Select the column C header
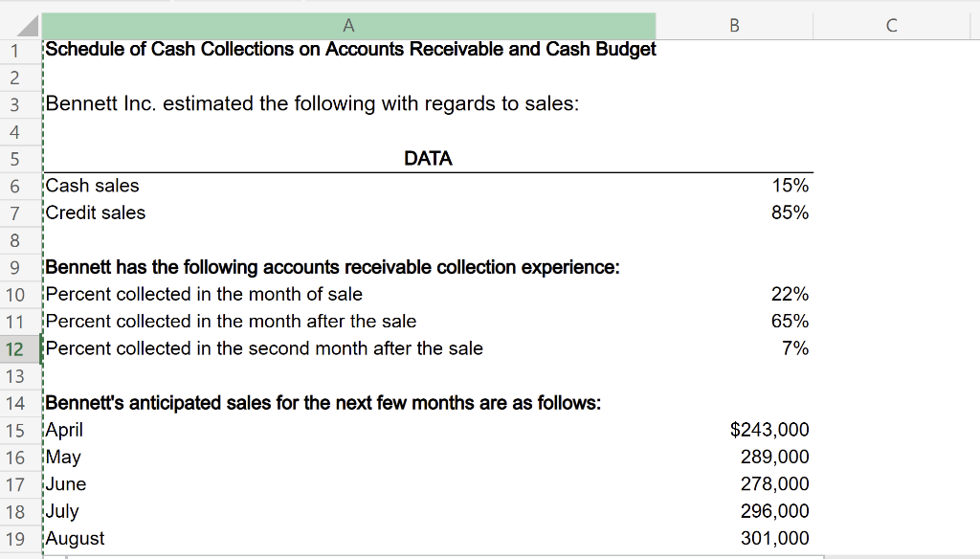 tap(890, 26)
